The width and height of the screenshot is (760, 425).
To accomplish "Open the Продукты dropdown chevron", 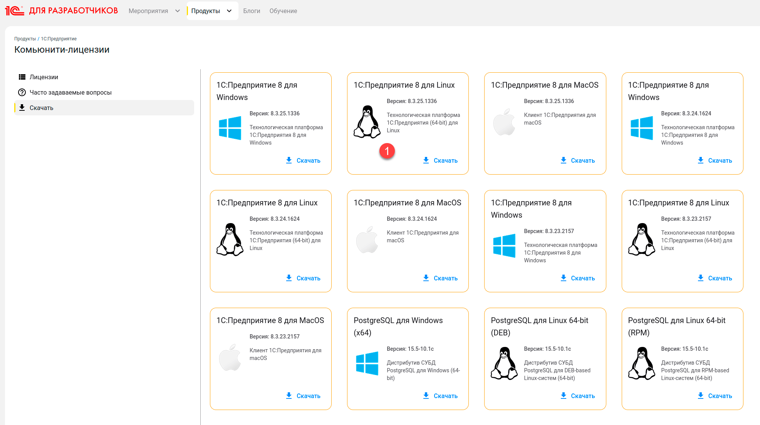I will pyautogui.click(x=229, y=11).
